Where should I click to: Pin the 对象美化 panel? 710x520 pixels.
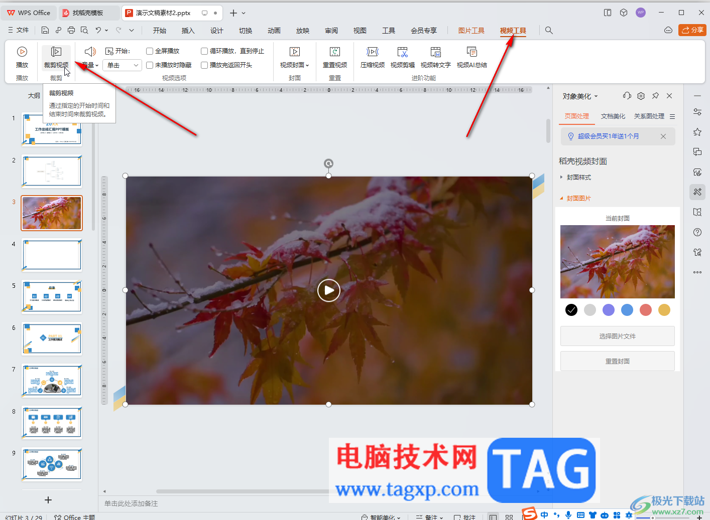[x=655, y=96]
